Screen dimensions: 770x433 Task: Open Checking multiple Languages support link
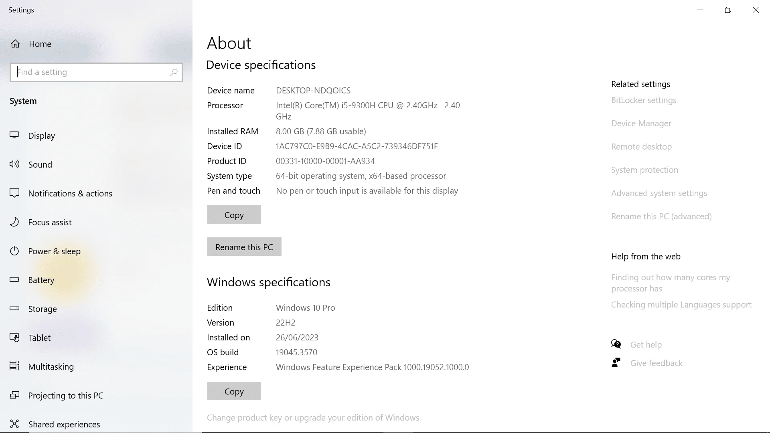pyautogui.click(x=681, y=305)
